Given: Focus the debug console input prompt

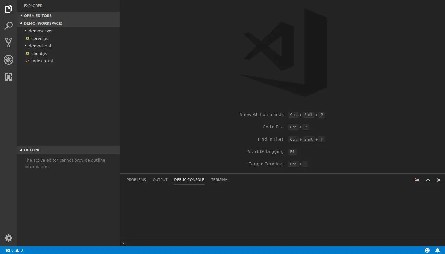Looking at the screenshot, I should [282, 243].
